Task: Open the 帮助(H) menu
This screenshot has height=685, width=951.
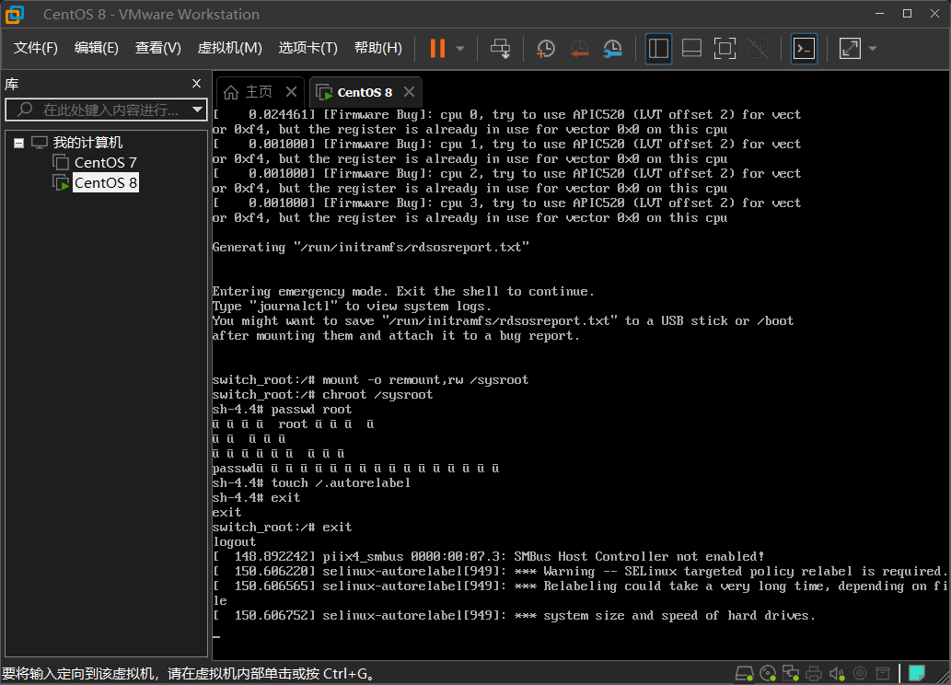Action: point(377,48)
